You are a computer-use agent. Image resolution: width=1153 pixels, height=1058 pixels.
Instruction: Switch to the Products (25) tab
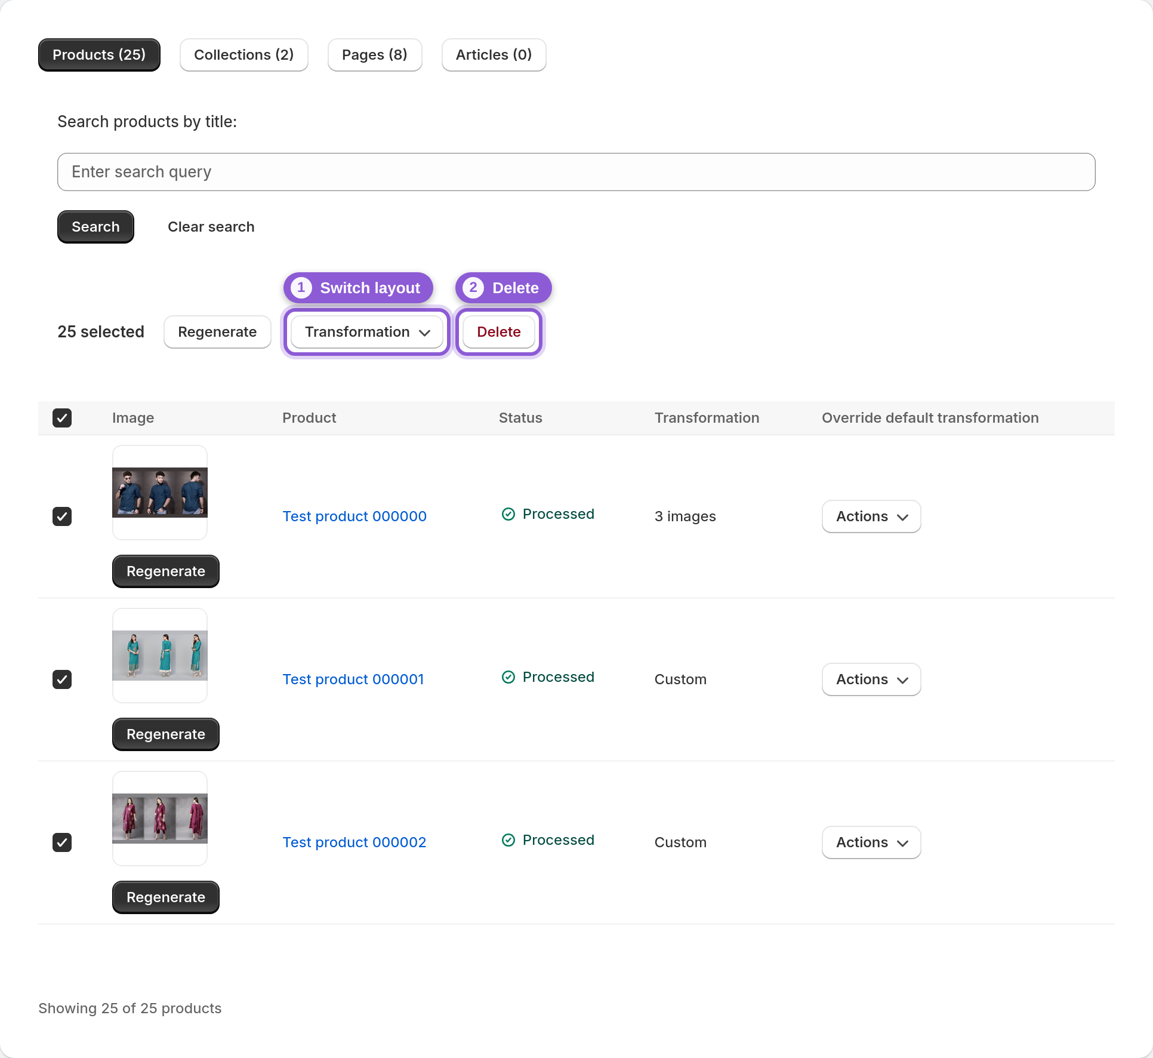pyautogui.click(x=99, y=55)
